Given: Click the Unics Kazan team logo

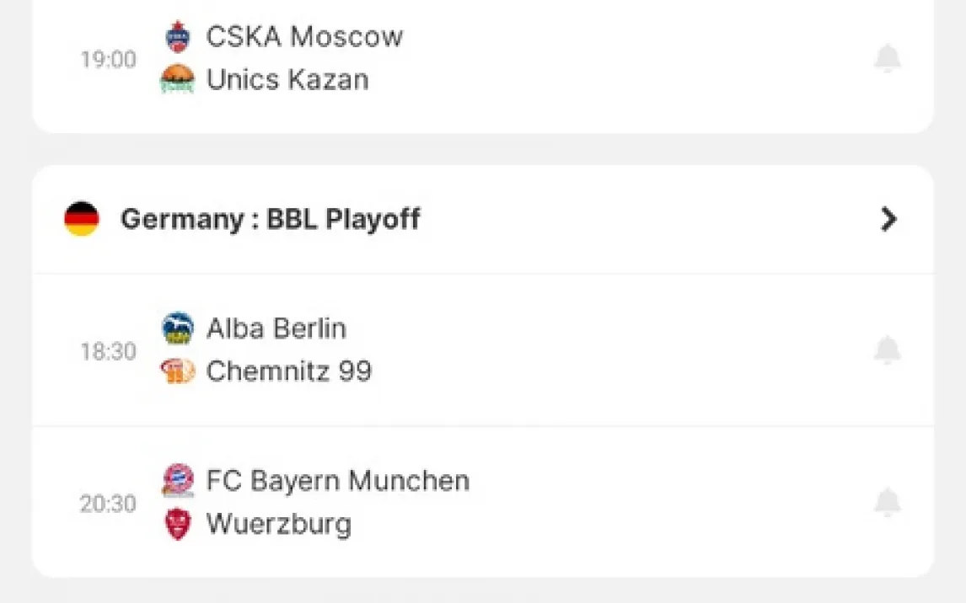Looking at the screenshot, I should [x=178, y=80].
